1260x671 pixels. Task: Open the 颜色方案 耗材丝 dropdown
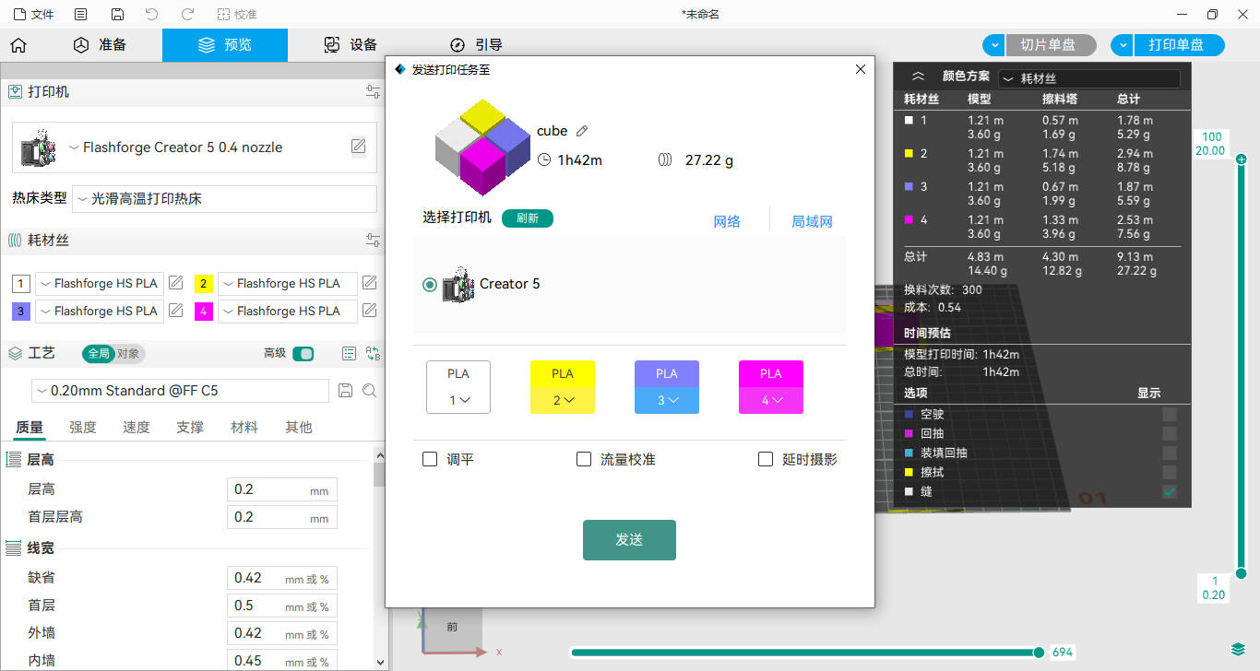[x=1089, y=79]
